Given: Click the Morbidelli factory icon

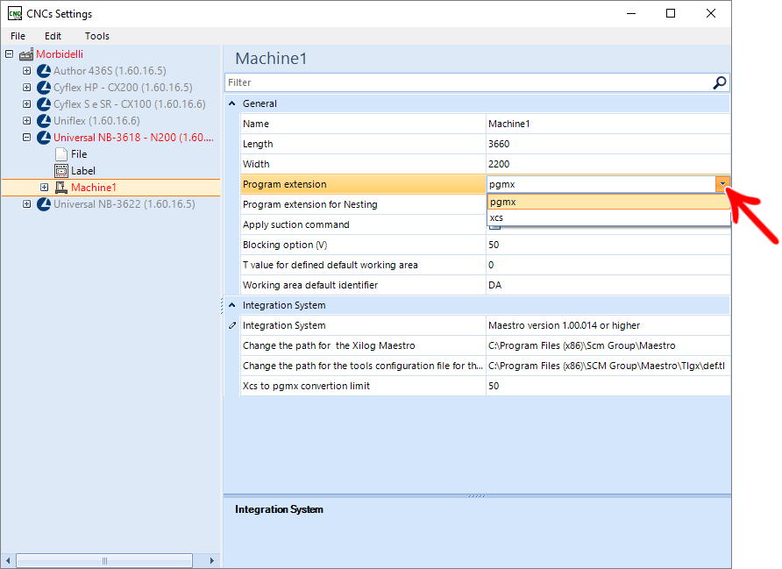Looking at the screenshot, I should (x=26, y=53).
